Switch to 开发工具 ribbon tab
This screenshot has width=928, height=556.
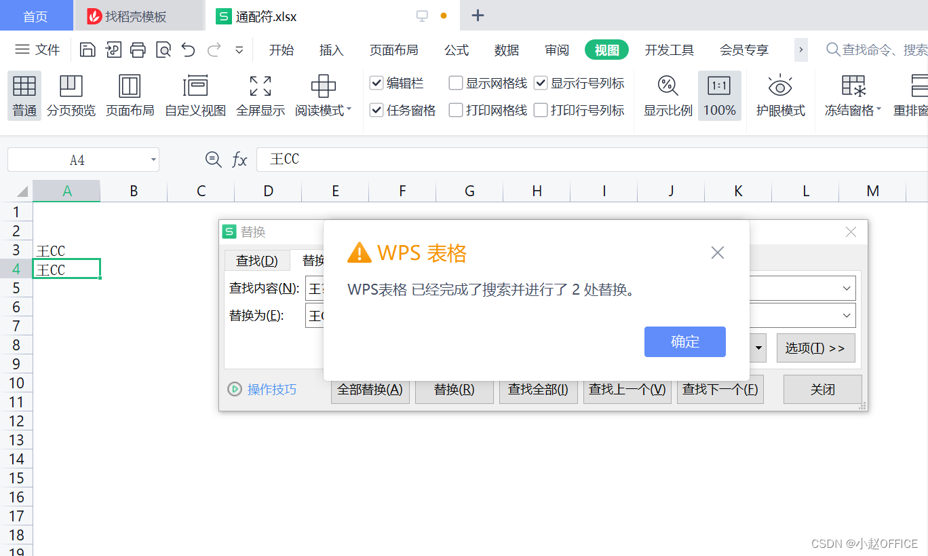(670, 50)
